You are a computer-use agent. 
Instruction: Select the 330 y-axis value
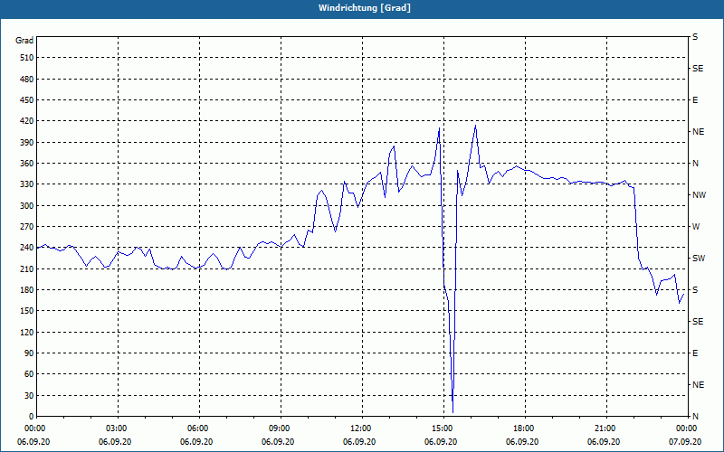(x=27, y=184)
